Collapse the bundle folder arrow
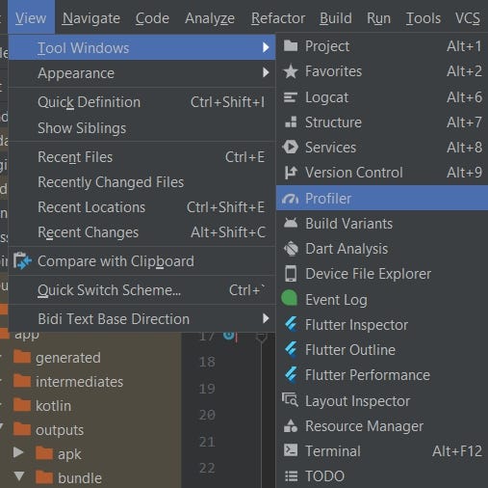 coord(19,476)
